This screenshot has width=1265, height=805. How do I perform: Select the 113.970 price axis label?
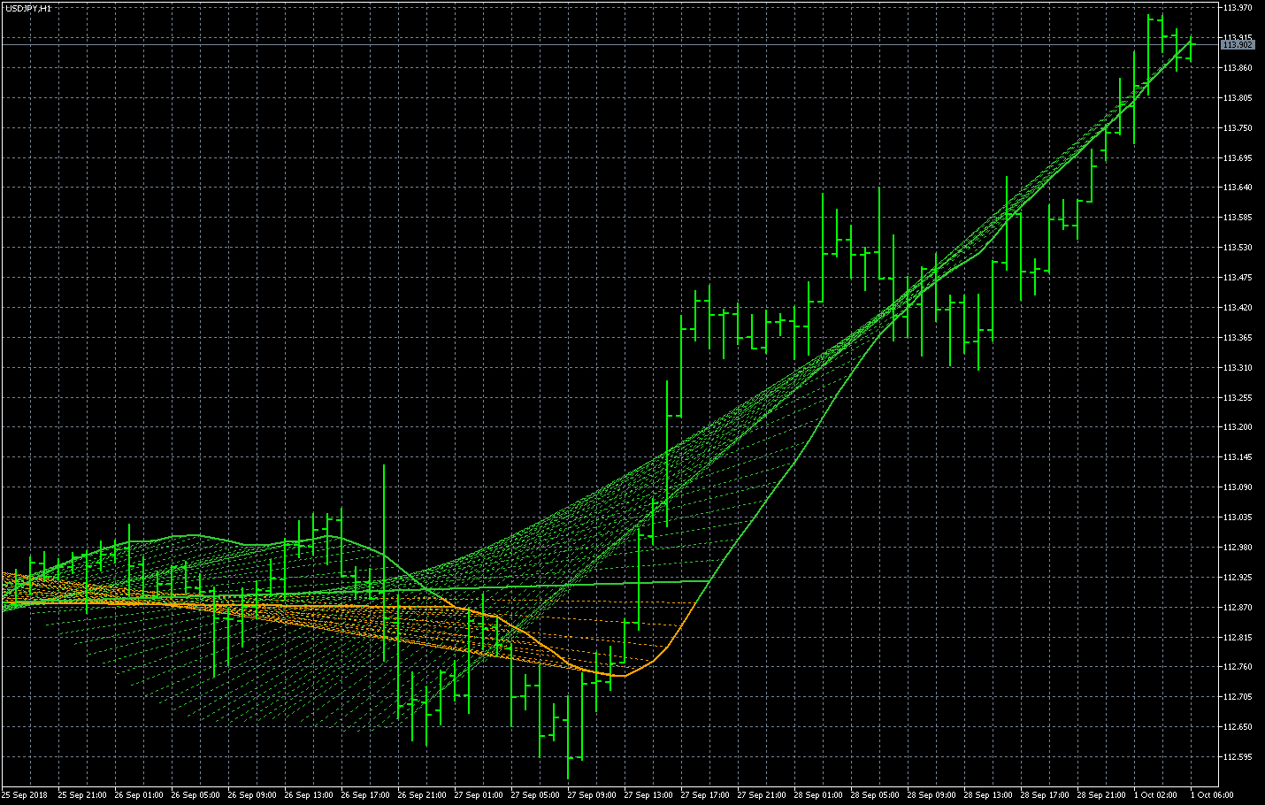pos(1238,8)
